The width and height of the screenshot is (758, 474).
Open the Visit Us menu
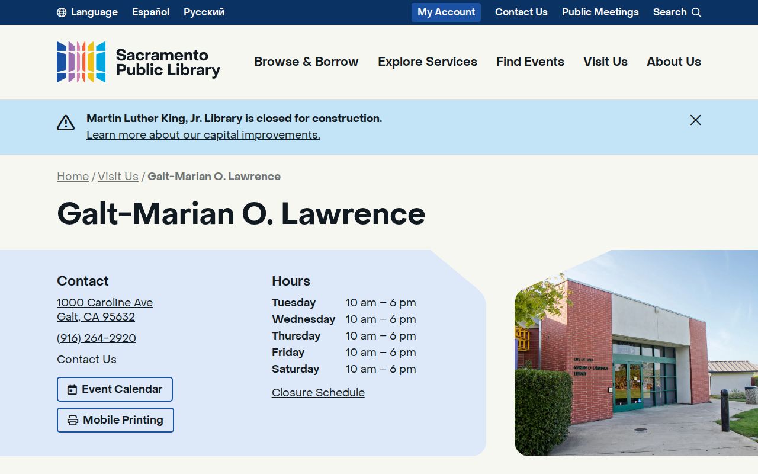(x=605, y=62)
